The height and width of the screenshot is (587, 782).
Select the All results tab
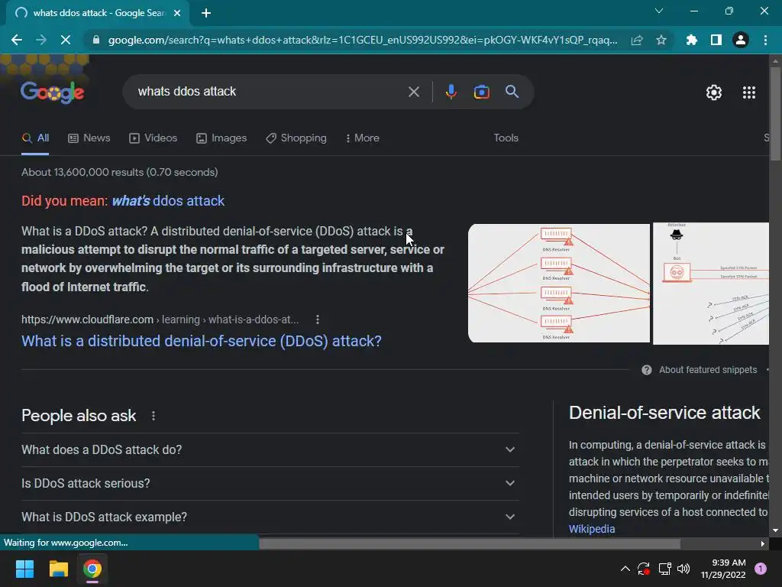pos(35,138)
